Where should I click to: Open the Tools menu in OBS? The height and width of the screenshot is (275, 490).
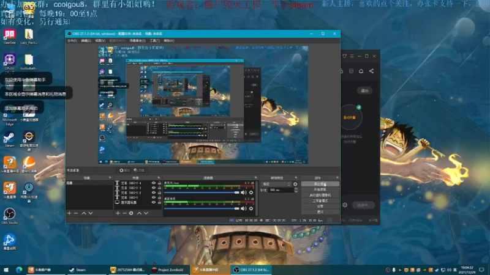point(155,40)
